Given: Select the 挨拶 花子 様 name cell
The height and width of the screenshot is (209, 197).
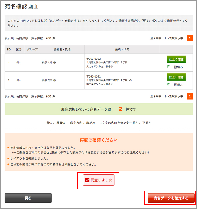Looking at the screenshot, I should (49, 80).
